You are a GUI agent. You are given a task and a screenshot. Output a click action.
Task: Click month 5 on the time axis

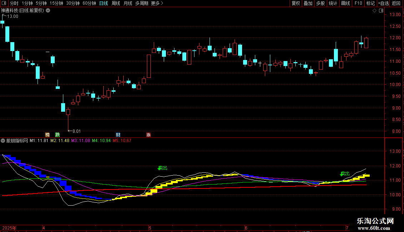[x=150, y=228]
